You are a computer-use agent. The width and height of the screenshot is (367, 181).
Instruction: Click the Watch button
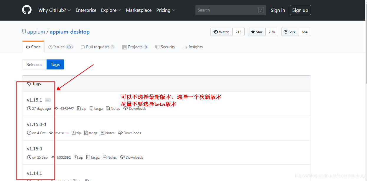221,32
